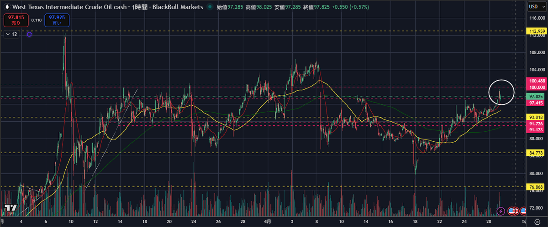Click the red 100.000 price label

(x=536, y=87)
